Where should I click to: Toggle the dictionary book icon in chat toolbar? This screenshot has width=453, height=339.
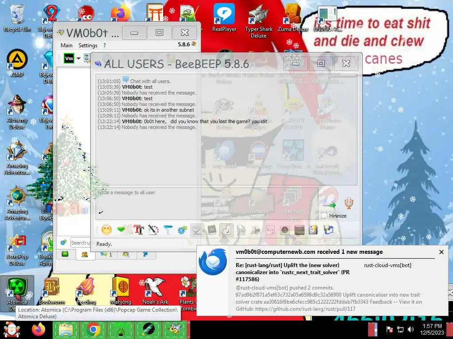click(212, 230)
